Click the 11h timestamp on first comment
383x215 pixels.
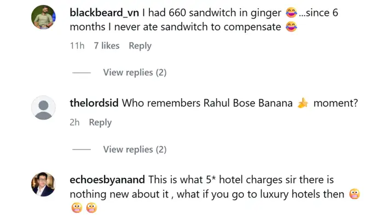click(x=77, y=45)
